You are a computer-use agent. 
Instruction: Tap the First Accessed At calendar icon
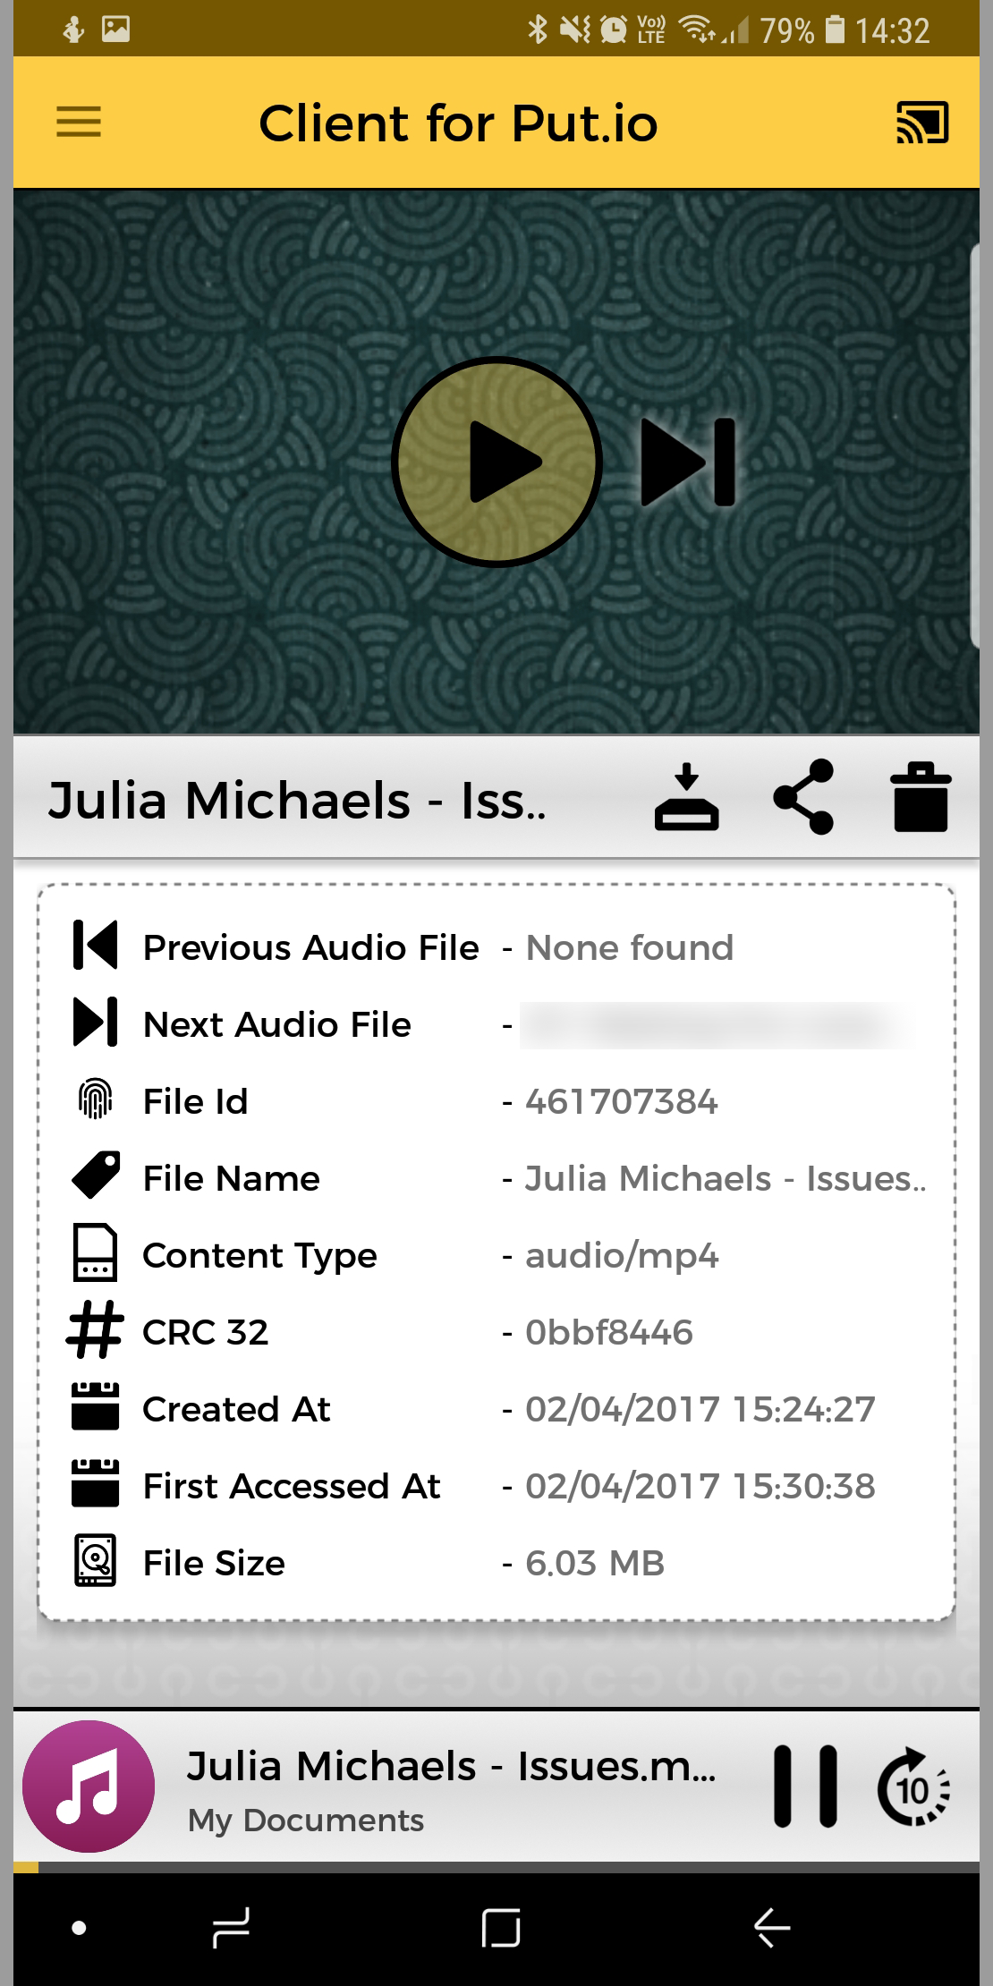pyautogui.click(x=95, y=1483)
